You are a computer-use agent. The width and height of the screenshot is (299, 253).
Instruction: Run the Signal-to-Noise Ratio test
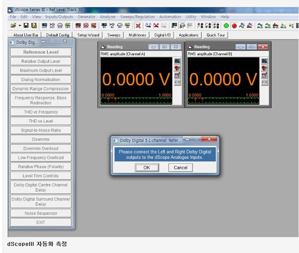click(x=41, y=130)
